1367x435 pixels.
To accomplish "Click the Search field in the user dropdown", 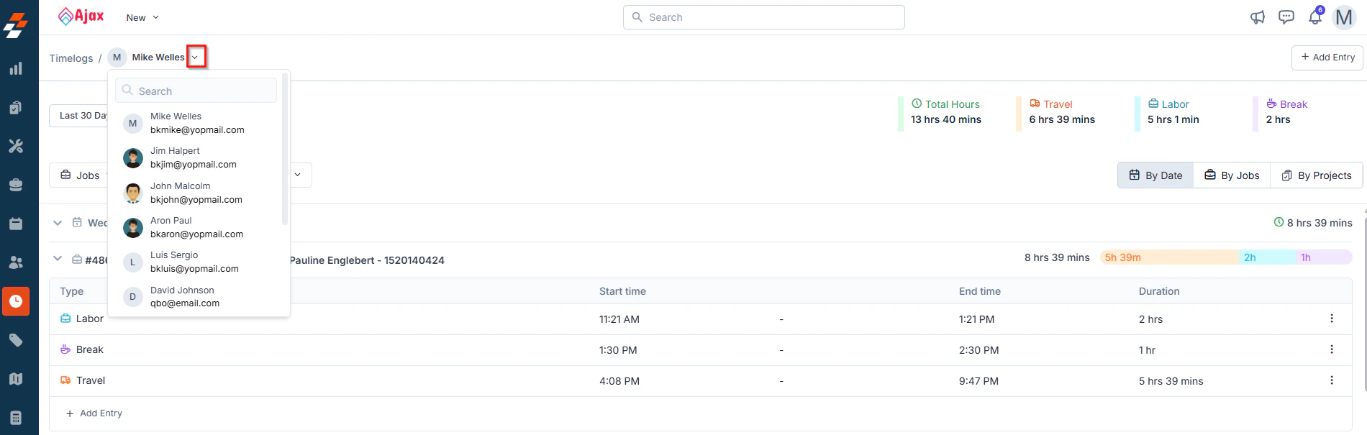I will [x=196, y=91].
